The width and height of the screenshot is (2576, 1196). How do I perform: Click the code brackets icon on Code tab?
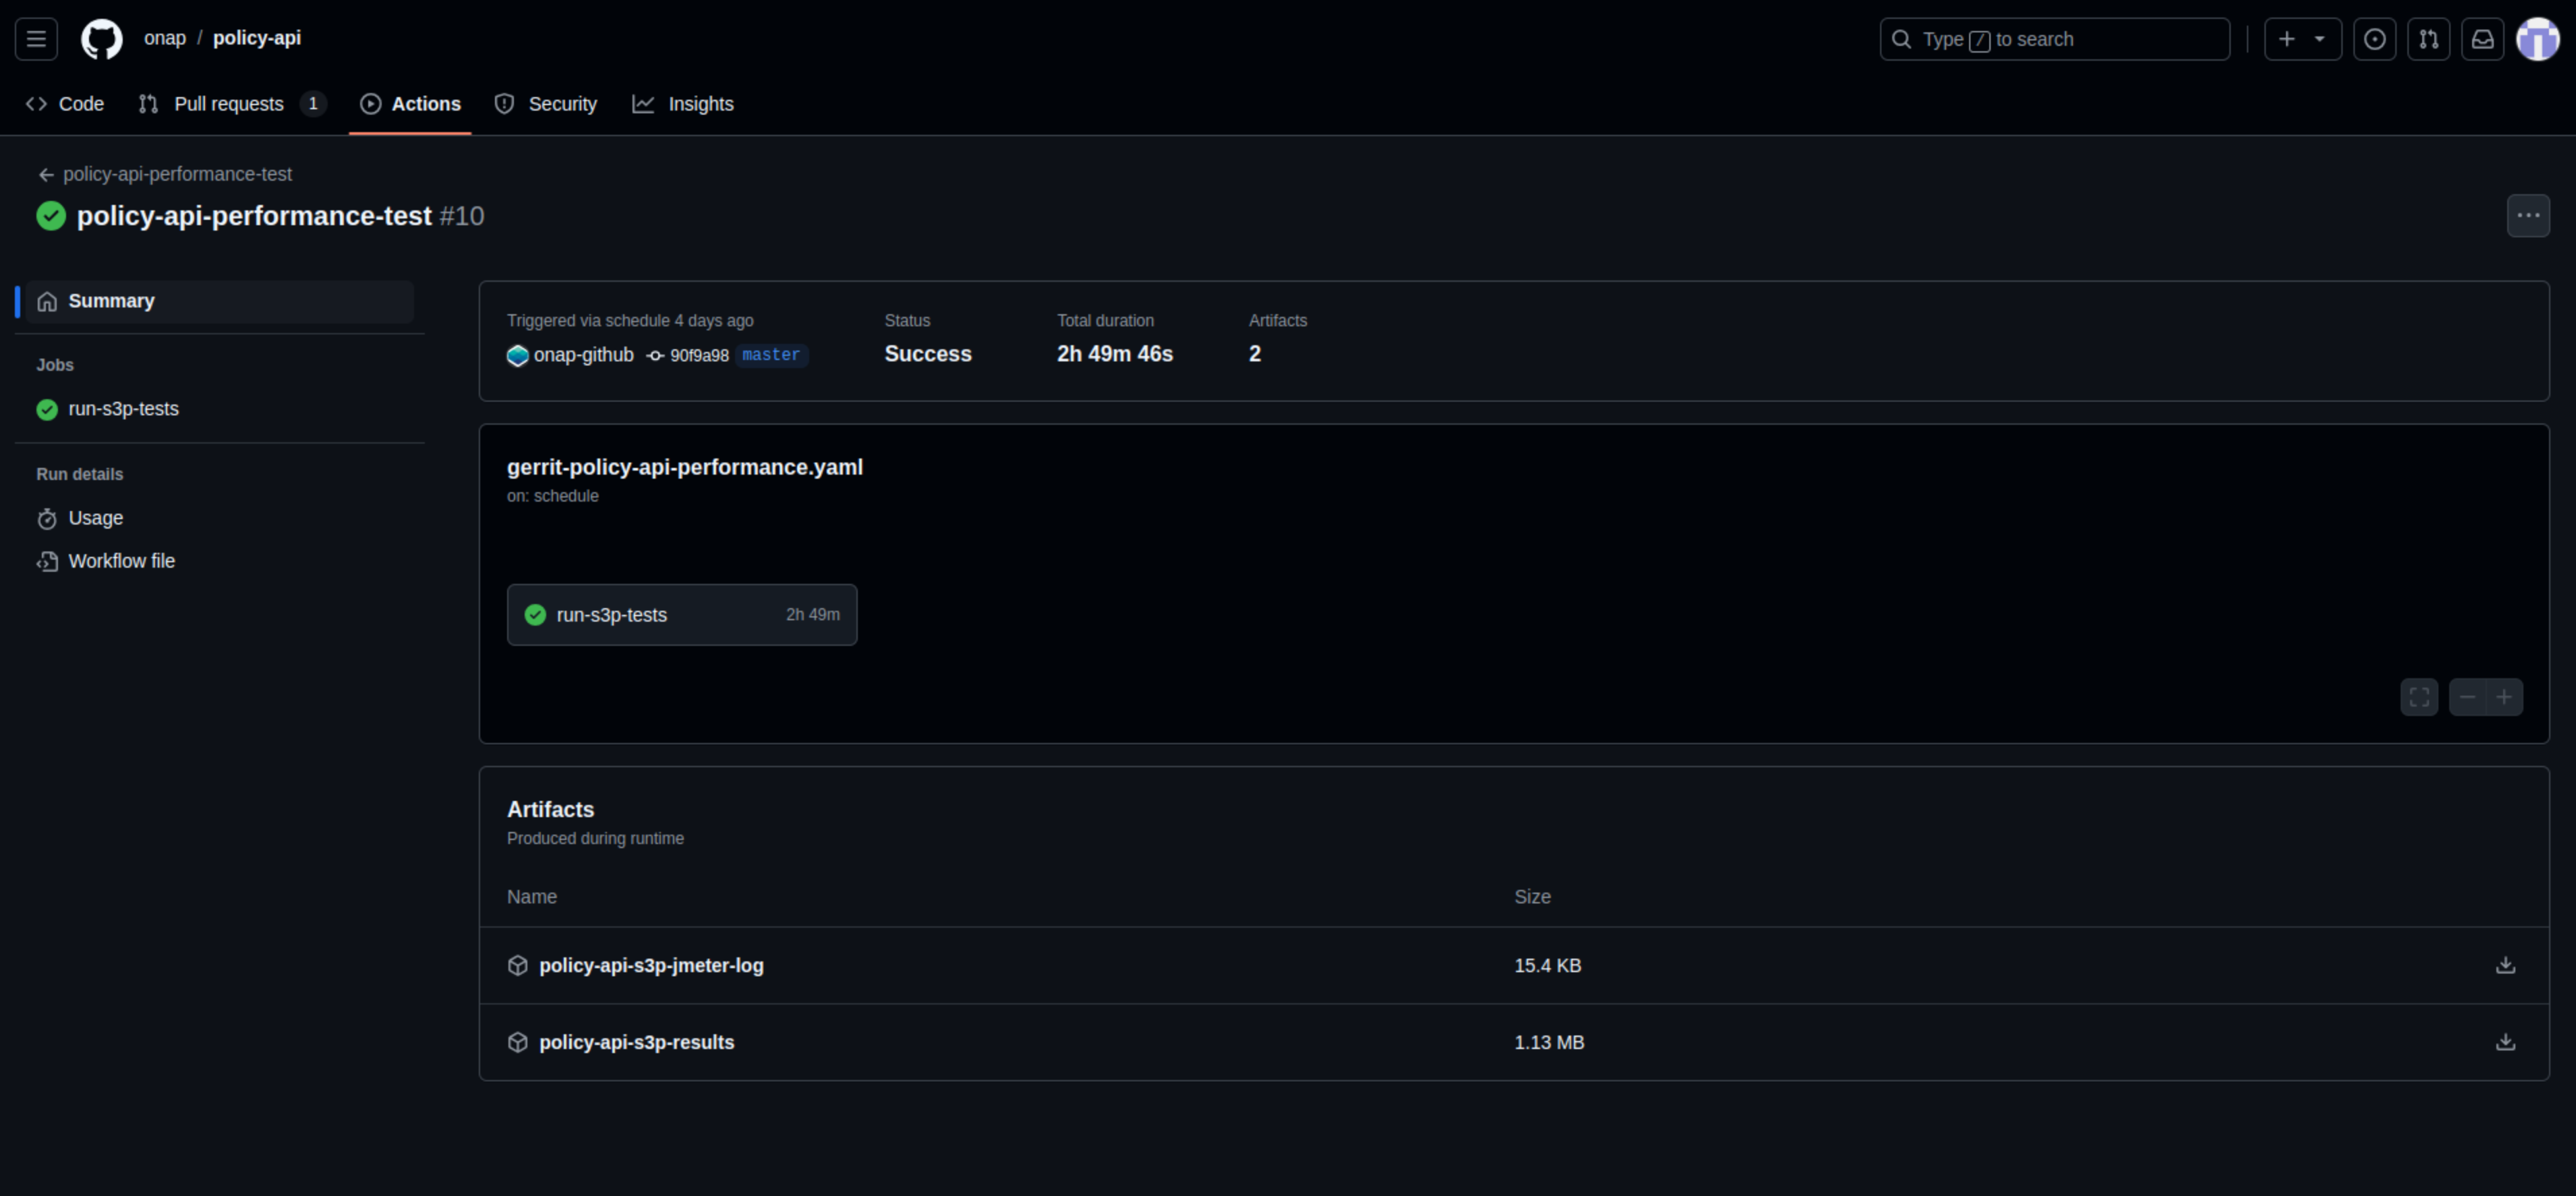(37, 104)
